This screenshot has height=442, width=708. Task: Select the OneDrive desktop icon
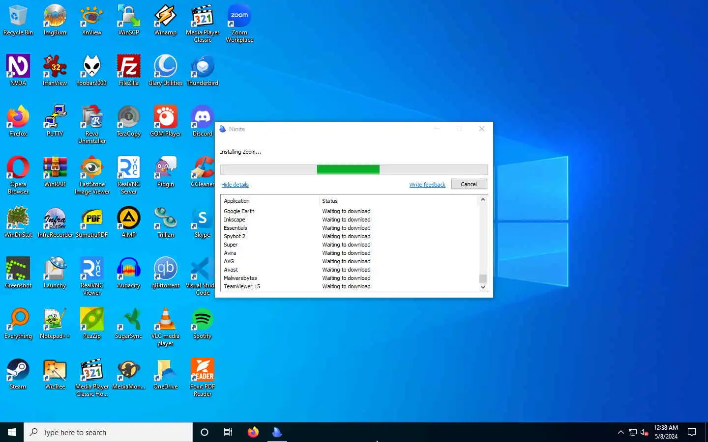[165, 374]
